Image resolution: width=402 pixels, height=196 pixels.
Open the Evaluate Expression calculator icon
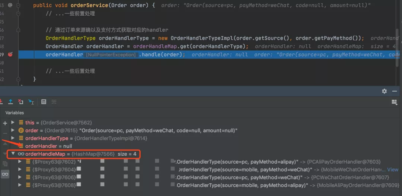coord(44,102)
